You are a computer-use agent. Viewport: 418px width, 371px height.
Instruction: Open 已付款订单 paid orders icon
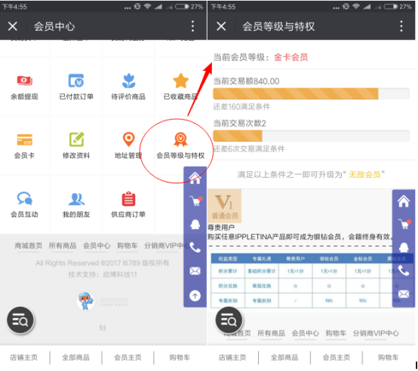(76, 81)
